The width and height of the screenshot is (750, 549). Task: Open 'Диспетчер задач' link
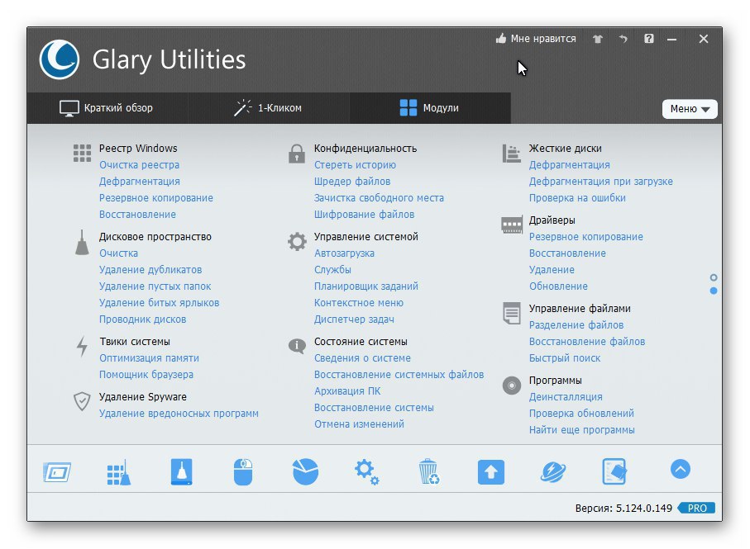pyautogui.click(x=354, y=319)
